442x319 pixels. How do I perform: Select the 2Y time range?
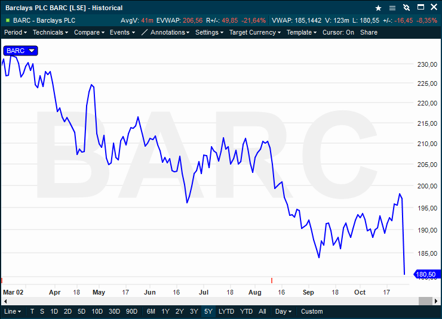pyautogui.click(x=180, y=311)
